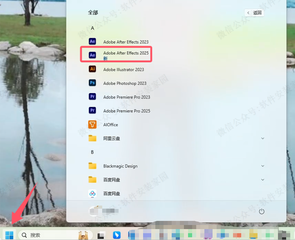This screenshot has height=240, width=295.
Task: Open Adobe Premiere Pro 2025
Action: 126,110
